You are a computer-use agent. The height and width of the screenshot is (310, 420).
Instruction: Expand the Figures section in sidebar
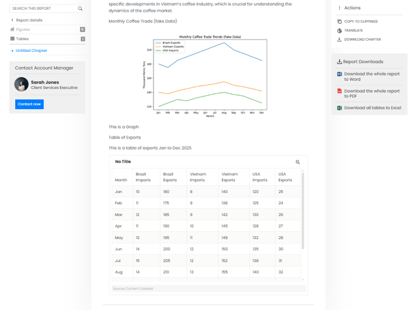coord(23,30)
